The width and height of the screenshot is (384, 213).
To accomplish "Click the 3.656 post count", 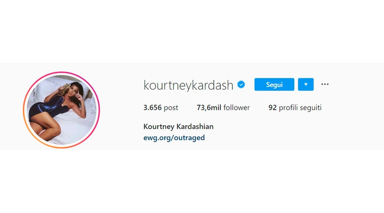I will [161, 108].
